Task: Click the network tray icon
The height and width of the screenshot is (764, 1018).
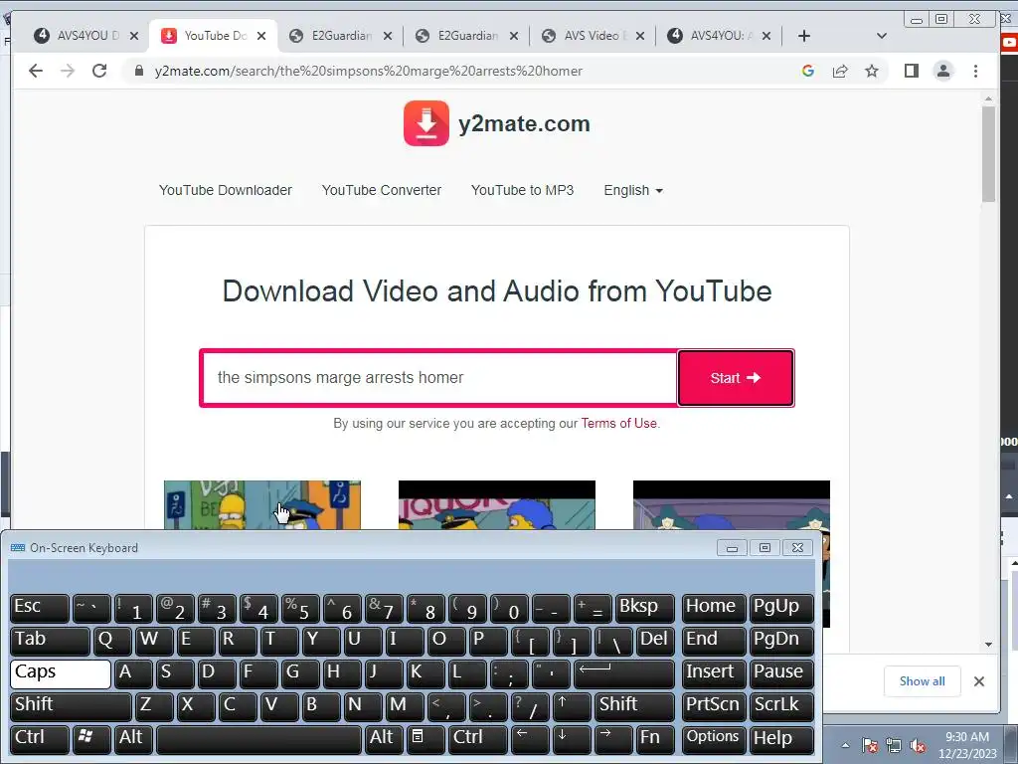Action: click(x=894, y=745)
